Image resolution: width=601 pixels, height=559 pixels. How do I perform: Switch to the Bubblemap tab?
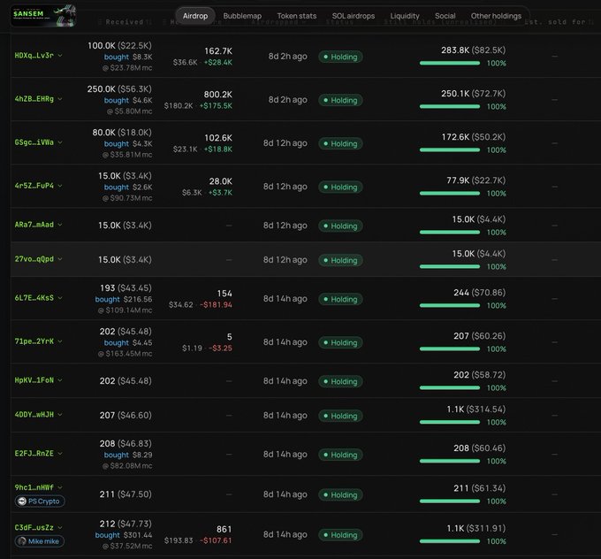coord(242,16)
